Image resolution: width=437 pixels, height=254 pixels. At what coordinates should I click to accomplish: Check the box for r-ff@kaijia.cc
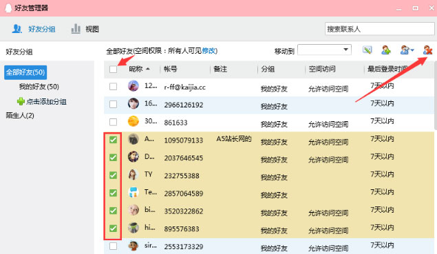pos(113,87)
